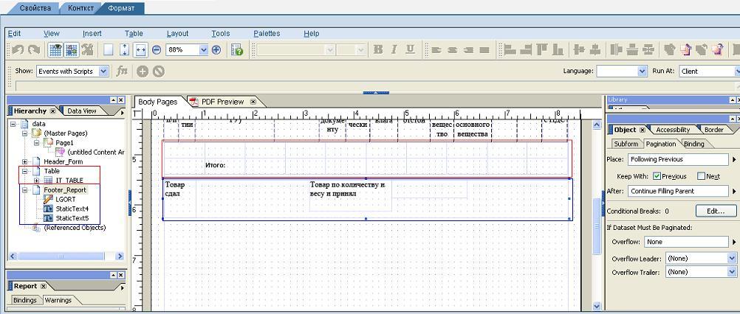This screenshot has height=314, width=740.
Task: Collapse the (Master Pages) tree node
Action: [24, 133]
